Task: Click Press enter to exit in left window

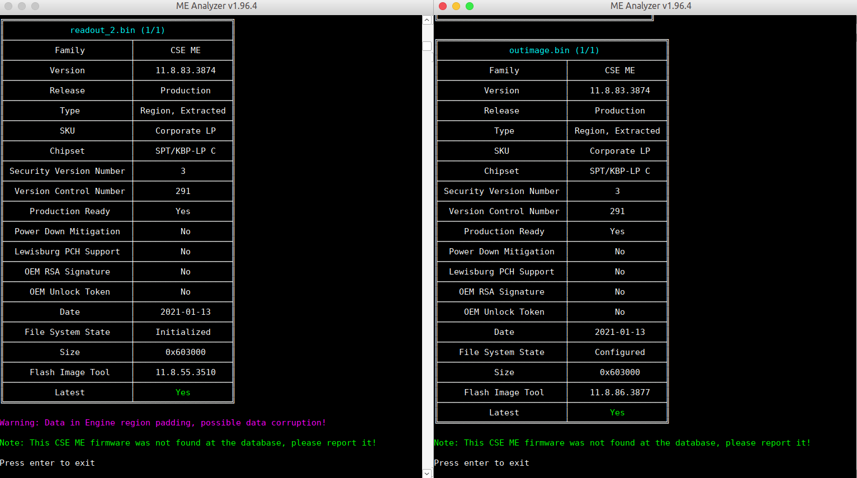Action: pyautogui.click(x=48, y=463)
